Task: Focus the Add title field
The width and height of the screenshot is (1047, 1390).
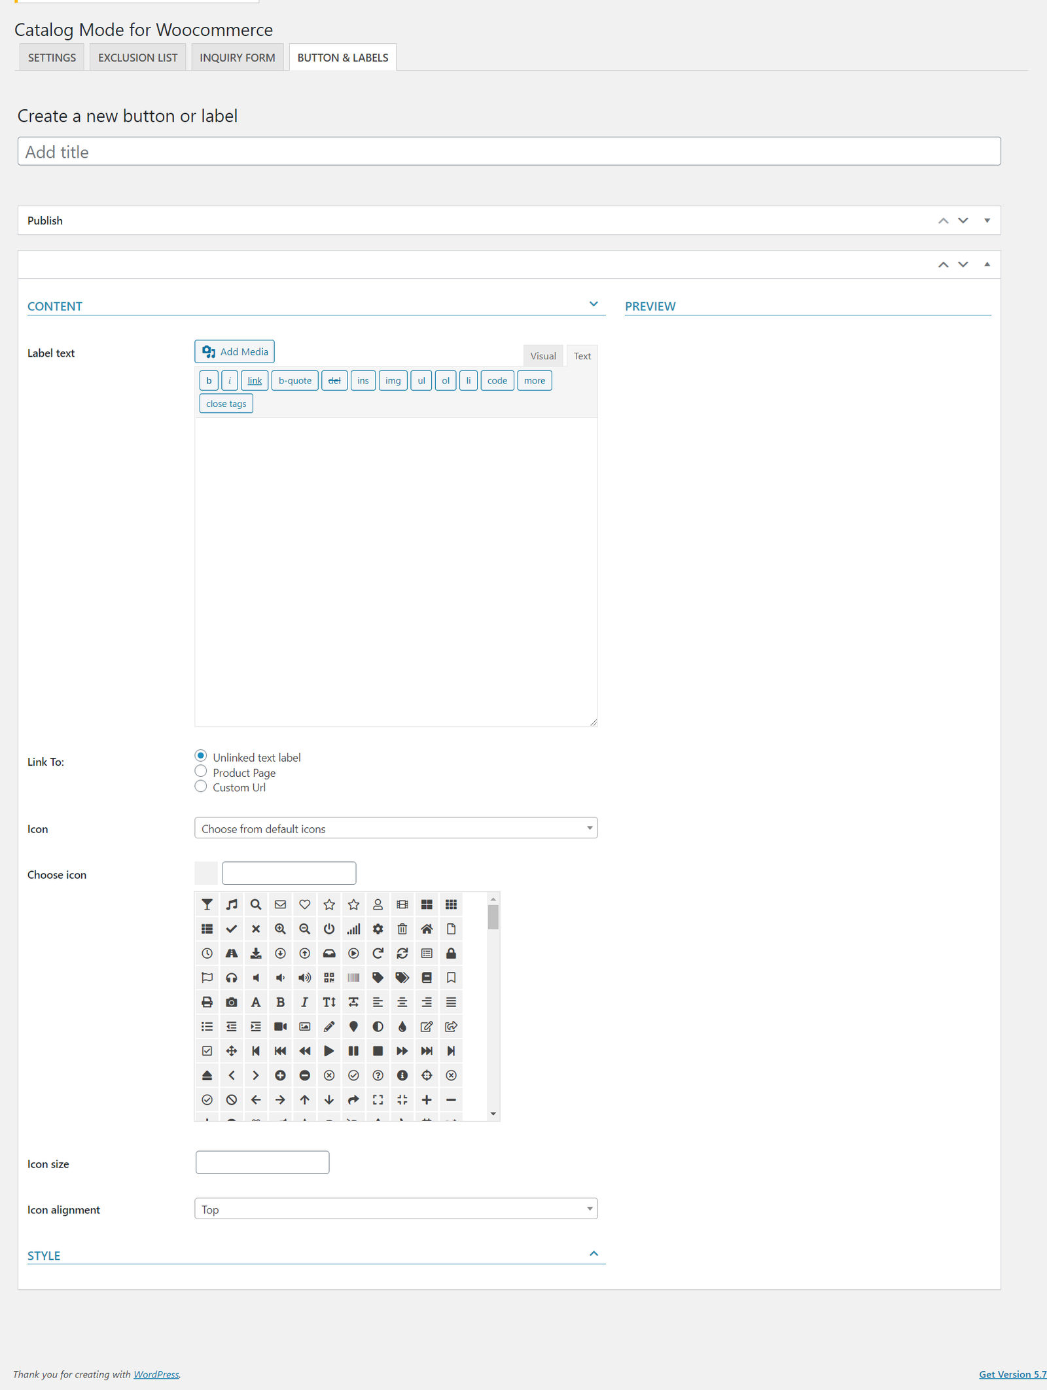Action: point(509,151)
